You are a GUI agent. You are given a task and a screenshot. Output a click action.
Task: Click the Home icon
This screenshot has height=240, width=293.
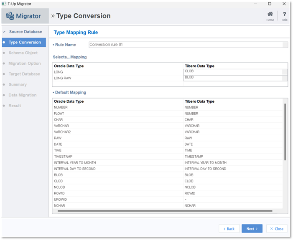270,14
